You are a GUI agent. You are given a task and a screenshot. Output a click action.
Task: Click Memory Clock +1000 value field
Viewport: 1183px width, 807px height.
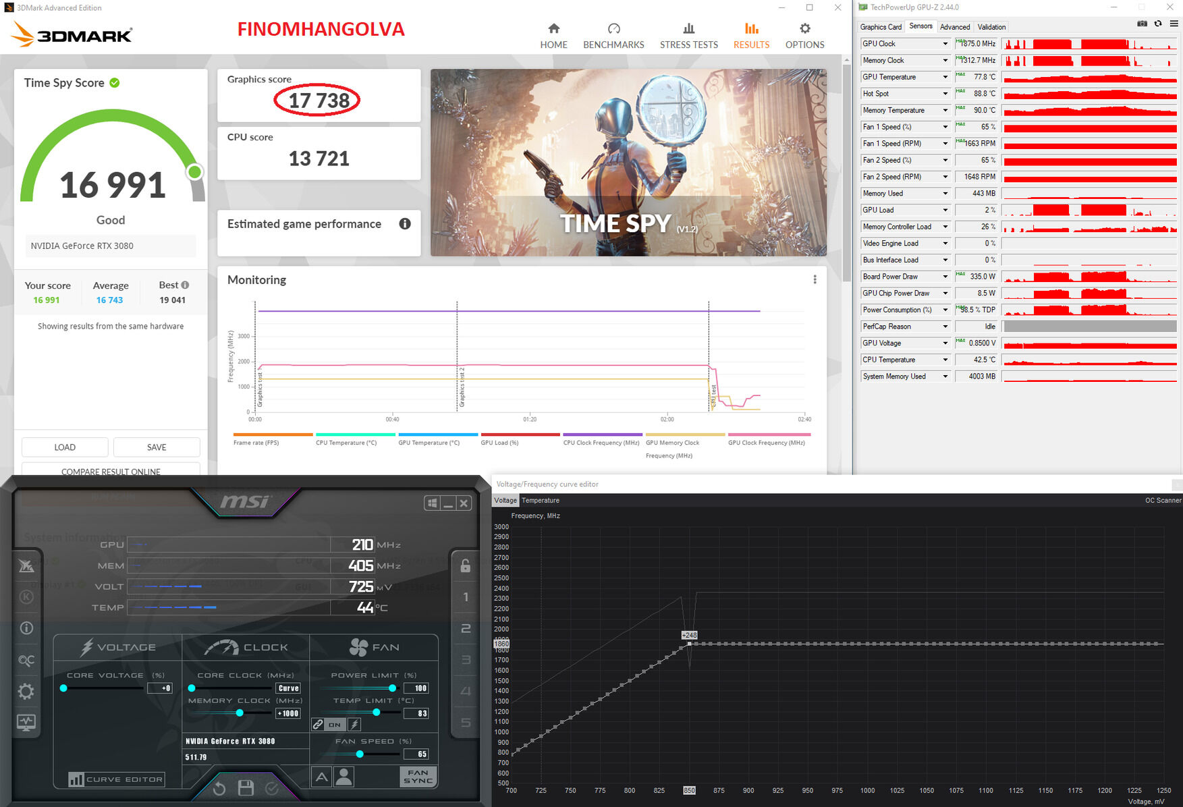288,713
